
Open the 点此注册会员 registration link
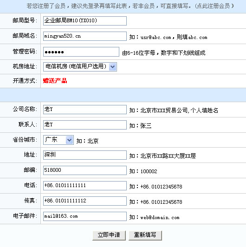(x=214, y=6)
